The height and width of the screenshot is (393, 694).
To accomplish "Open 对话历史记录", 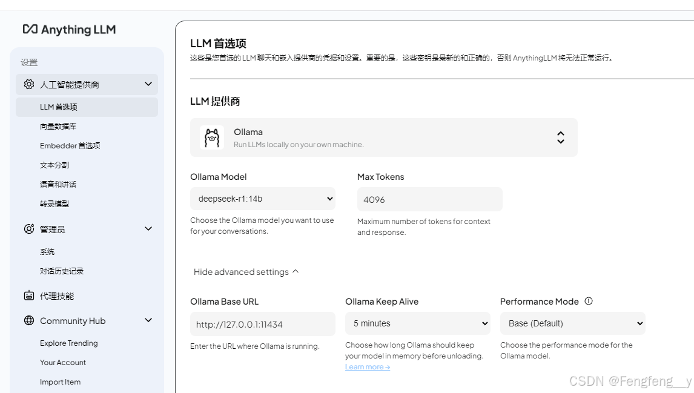I will tap(62, 271).
